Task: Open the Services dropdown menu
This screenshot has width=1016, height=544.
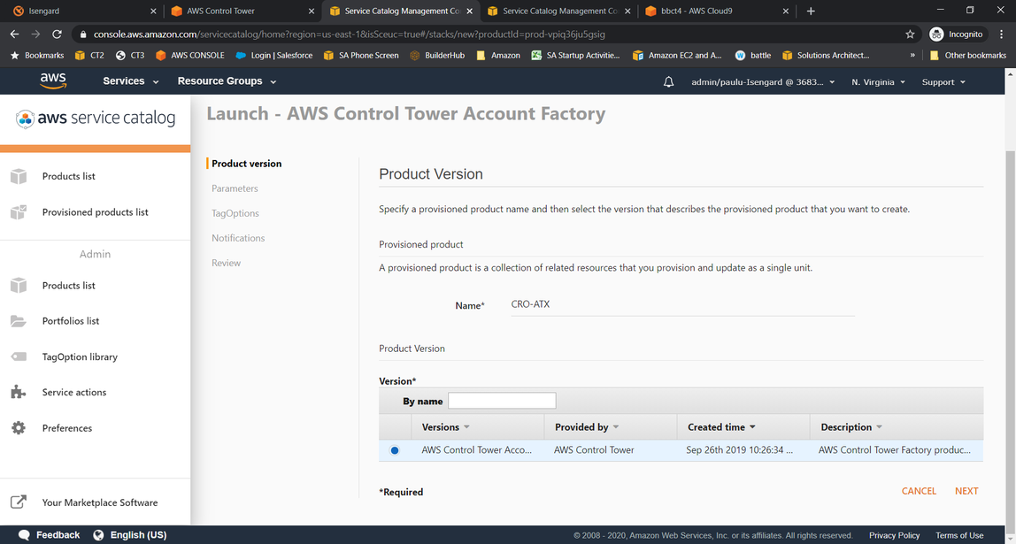Action: coord(130,81)
